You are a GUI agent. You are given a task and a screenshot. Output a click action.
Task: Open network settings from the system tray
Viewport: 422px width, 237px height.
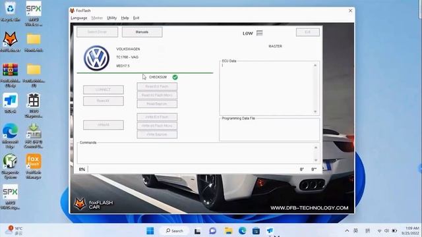(x=380, y=231)
